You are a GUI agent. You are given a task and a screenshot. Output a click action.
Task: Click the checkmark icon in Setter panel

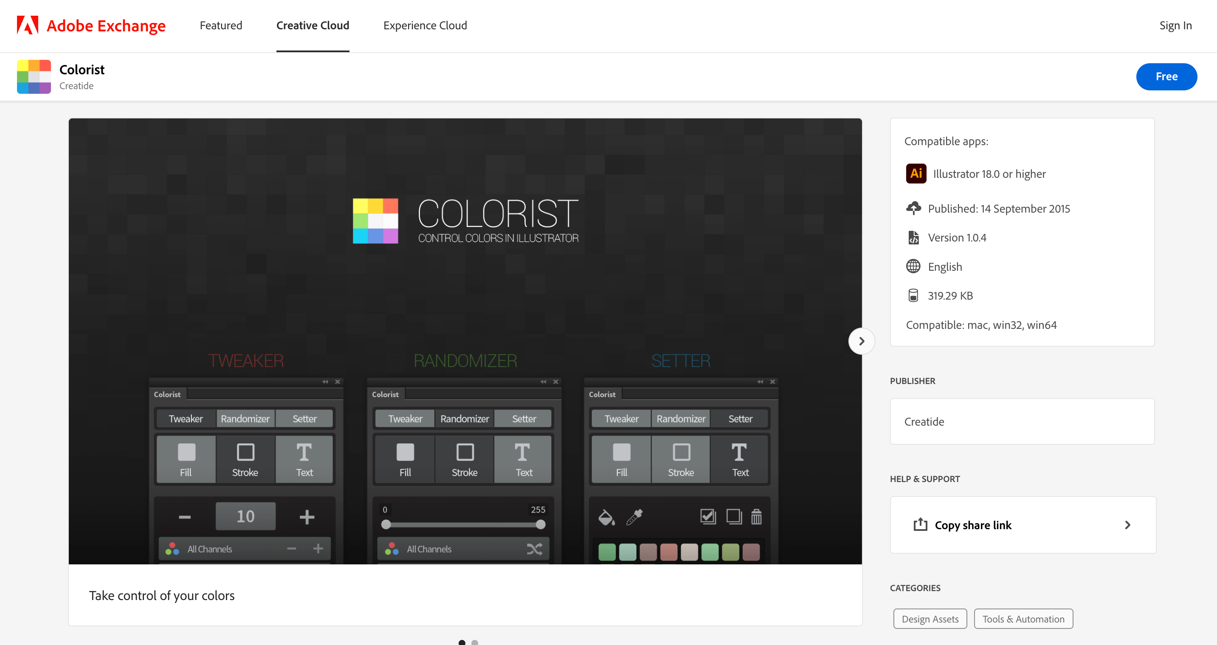click(708, 517)
